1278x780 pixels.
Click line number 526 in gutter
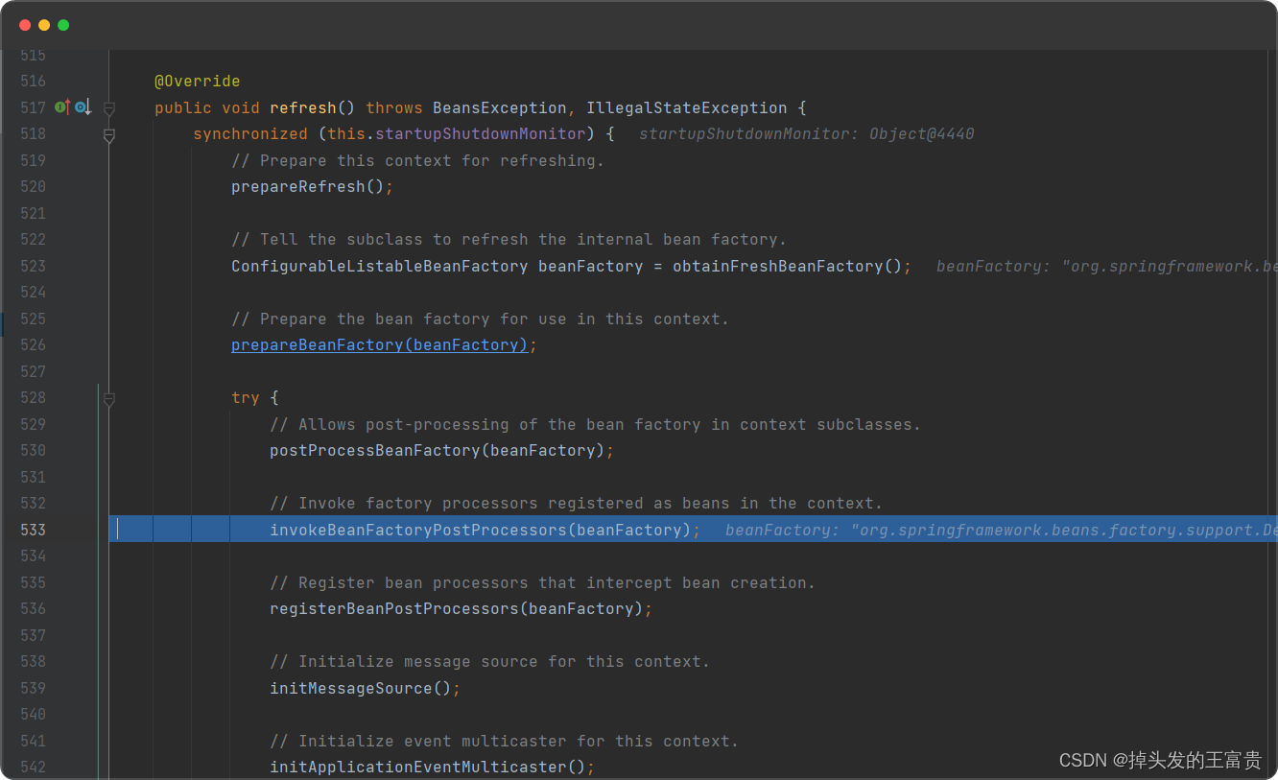pos(33,345)
